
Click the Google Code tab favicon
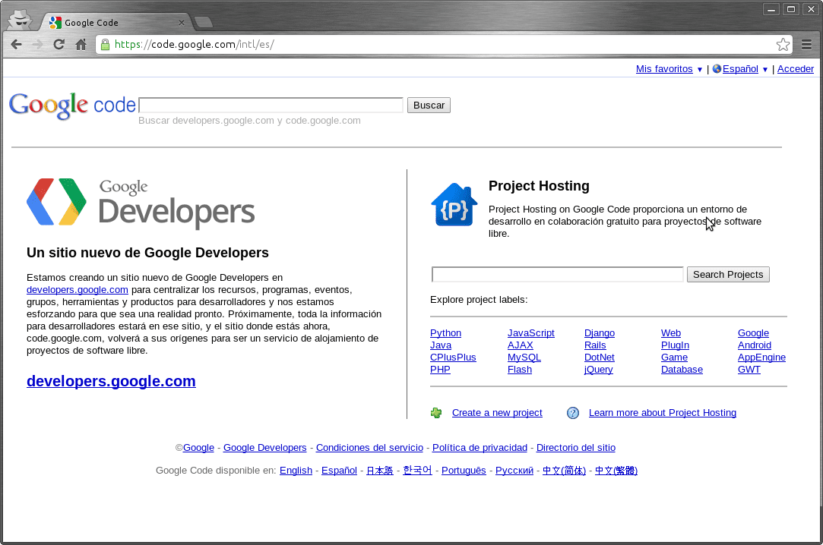click(55, 23)
